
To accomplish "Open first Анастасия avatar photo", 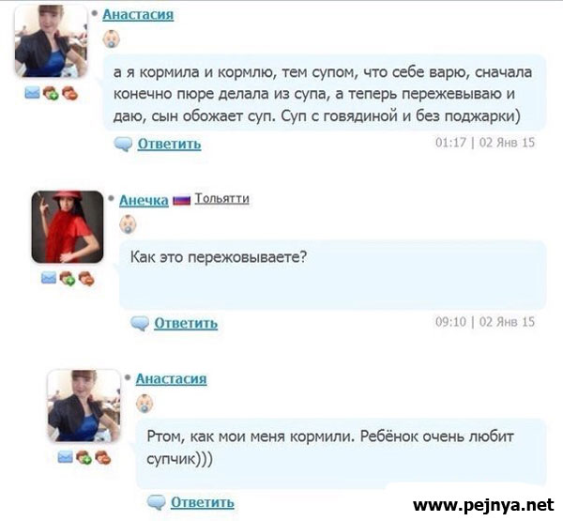I will [51, 41].
